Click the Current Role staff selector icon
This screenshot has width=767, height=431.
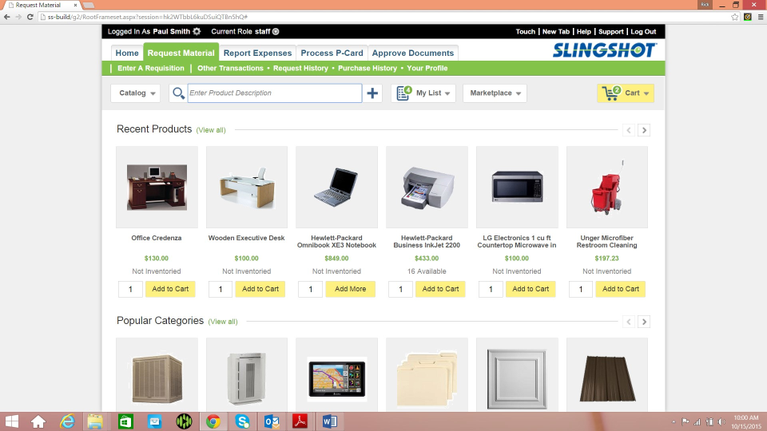[x=276, y=31]
